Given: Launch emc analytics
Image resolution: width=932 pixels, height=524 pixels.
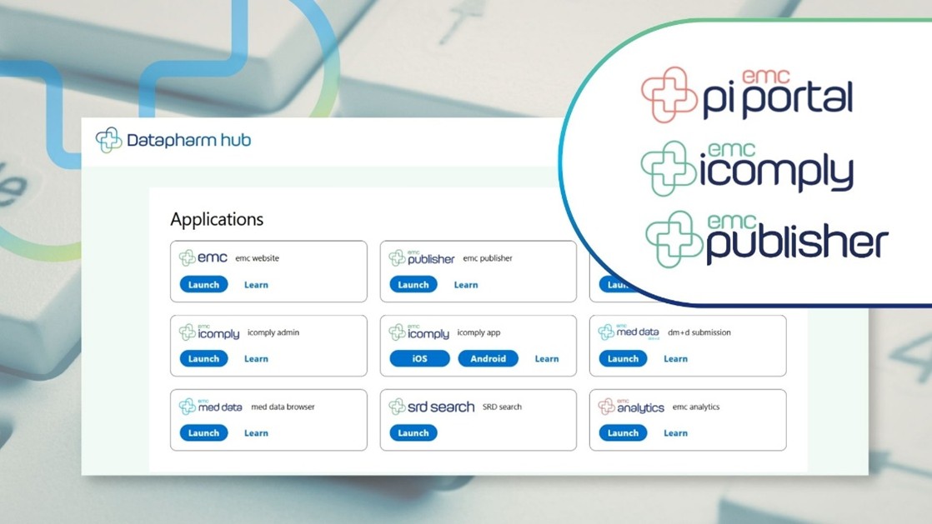Looking at the screenshot, I should [x=623, y=433].
